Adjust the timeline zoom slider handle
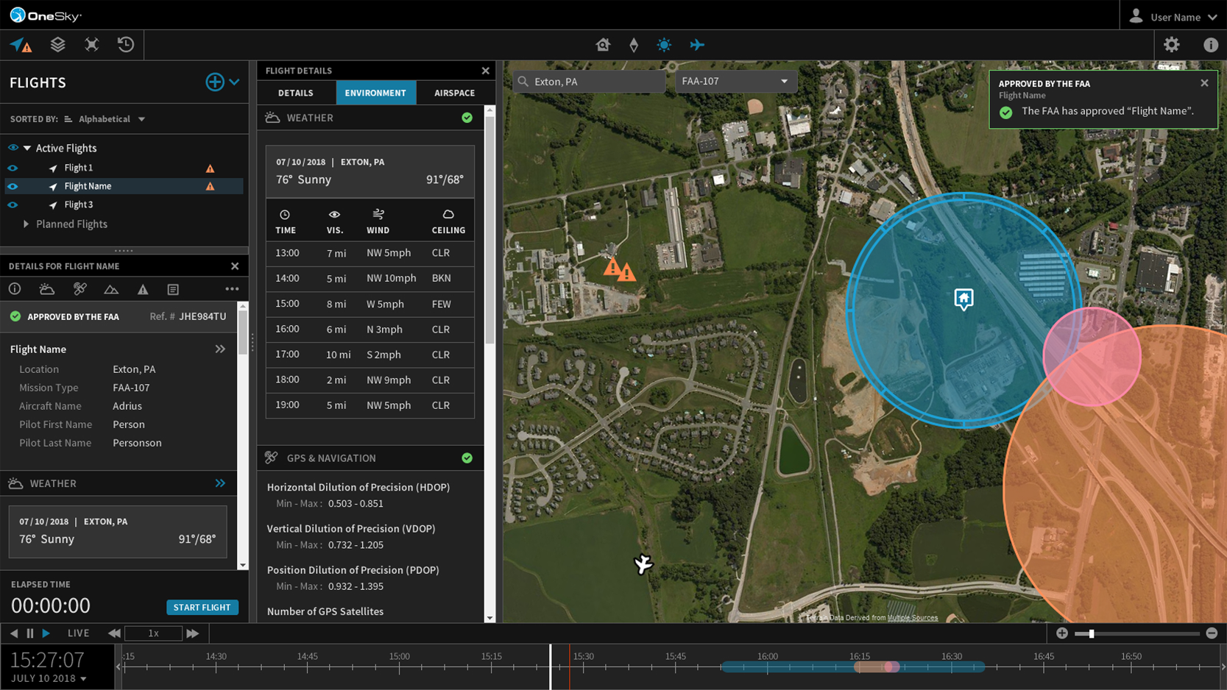1227x690 pixels. point(1091,633)
